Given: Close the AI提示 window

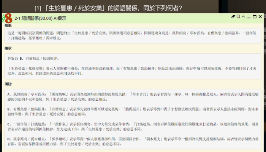Looking at the screenshot, I should point(260,17).
